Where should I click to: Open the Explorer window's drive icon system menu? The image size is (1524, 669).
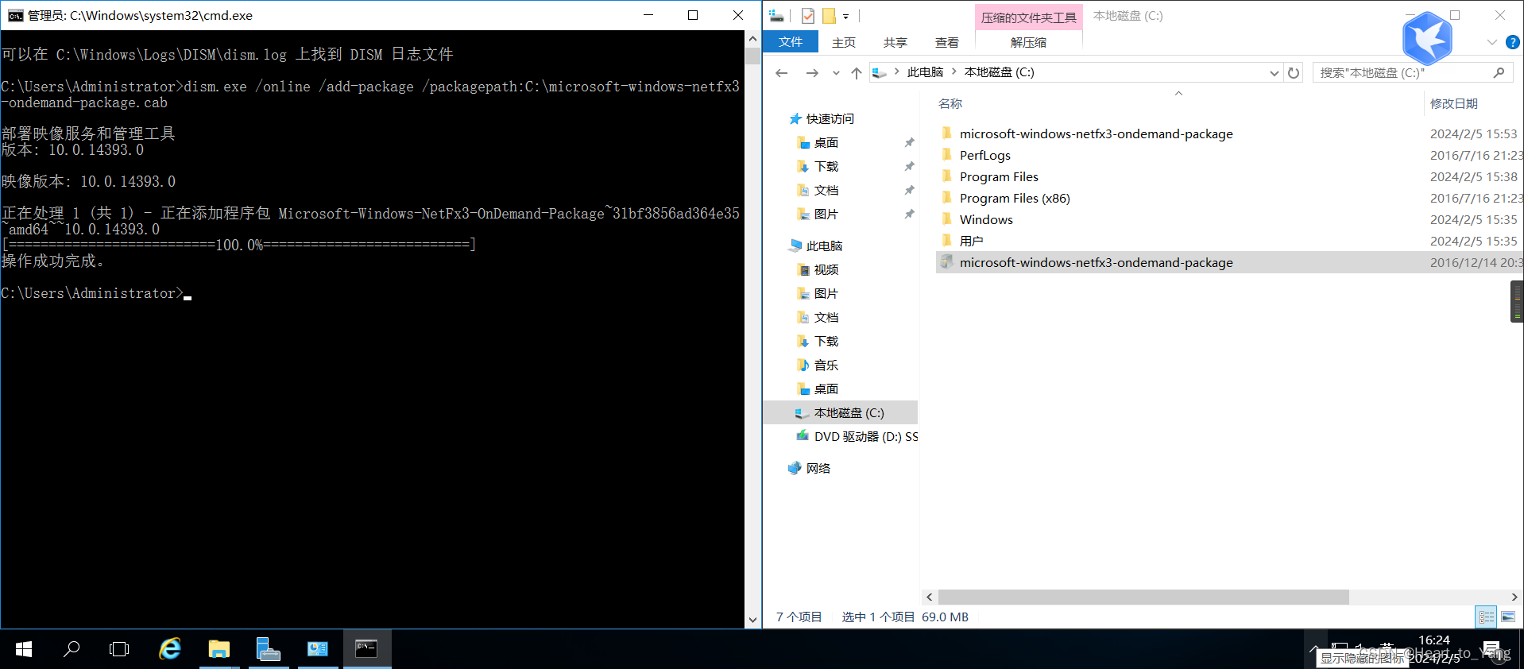[x=777, y=16]
